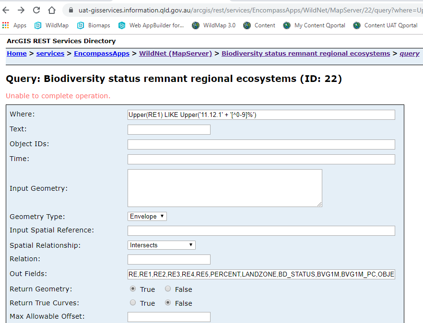
Task: Click the Query page title heading
Action: click(x=174, y=79)
